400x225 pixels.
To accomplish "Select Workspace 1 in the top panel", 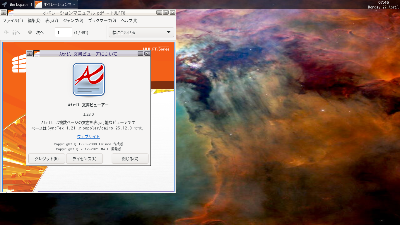I will pos(21,5).
